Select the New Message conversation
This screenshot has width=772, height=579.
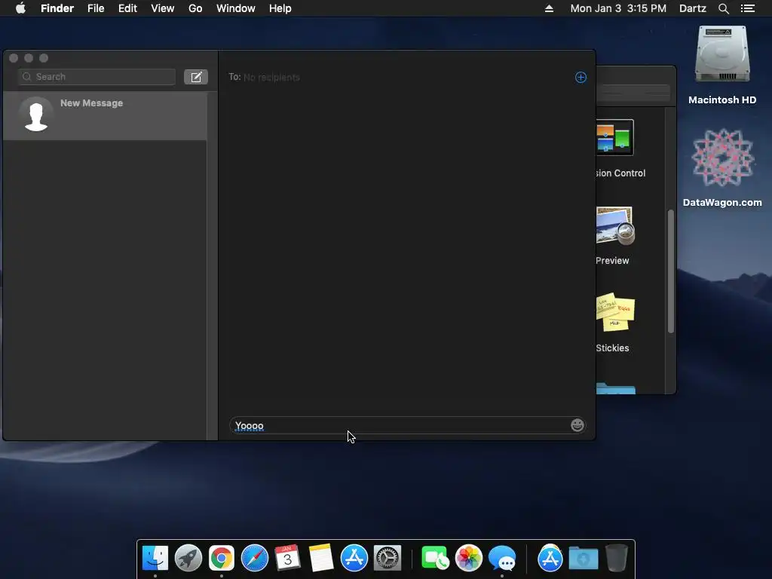click(x=106, y=115)
